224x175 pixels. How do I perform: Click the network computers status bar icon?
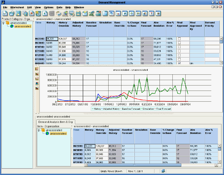pyautogui.click(x=163, y=171)
